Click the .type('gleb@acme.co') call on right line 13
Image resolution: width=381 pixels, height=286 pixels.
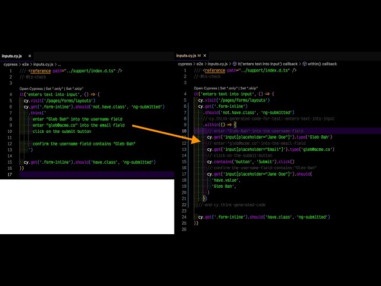pyautogui.click(x=312, y=150)
